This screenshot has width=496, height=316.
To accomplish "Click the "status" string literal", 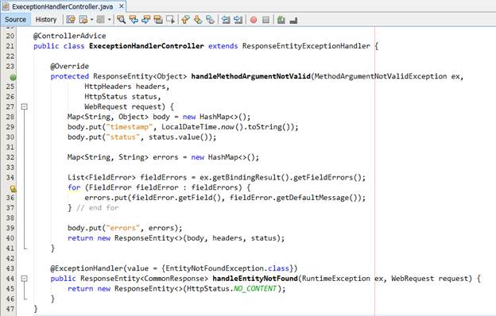I will [x=122, y=137].
